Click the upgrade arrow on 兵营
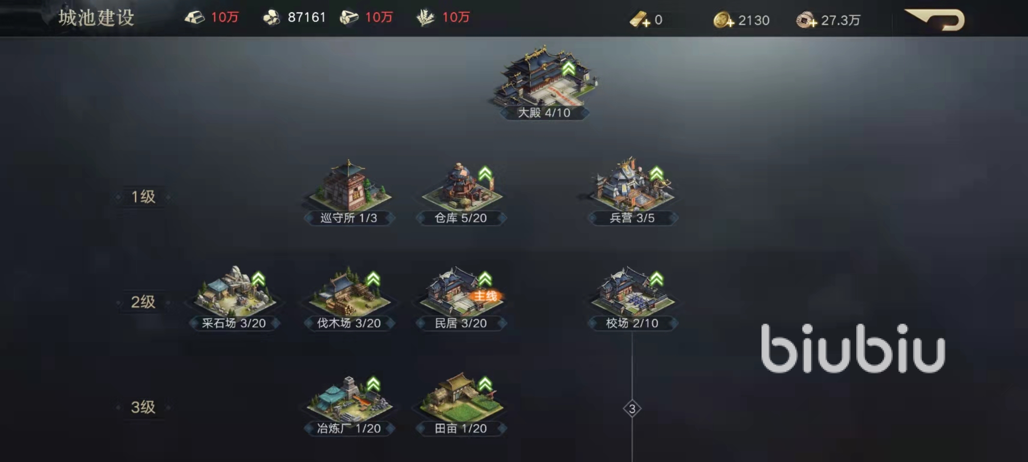This screenshot has width=1028, height=462. 657,174
